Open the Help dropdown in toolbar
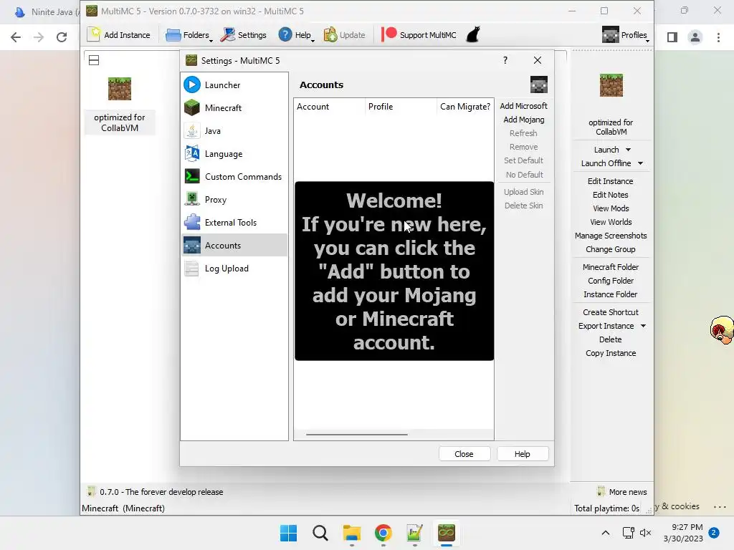 click(x=296, y=35)
